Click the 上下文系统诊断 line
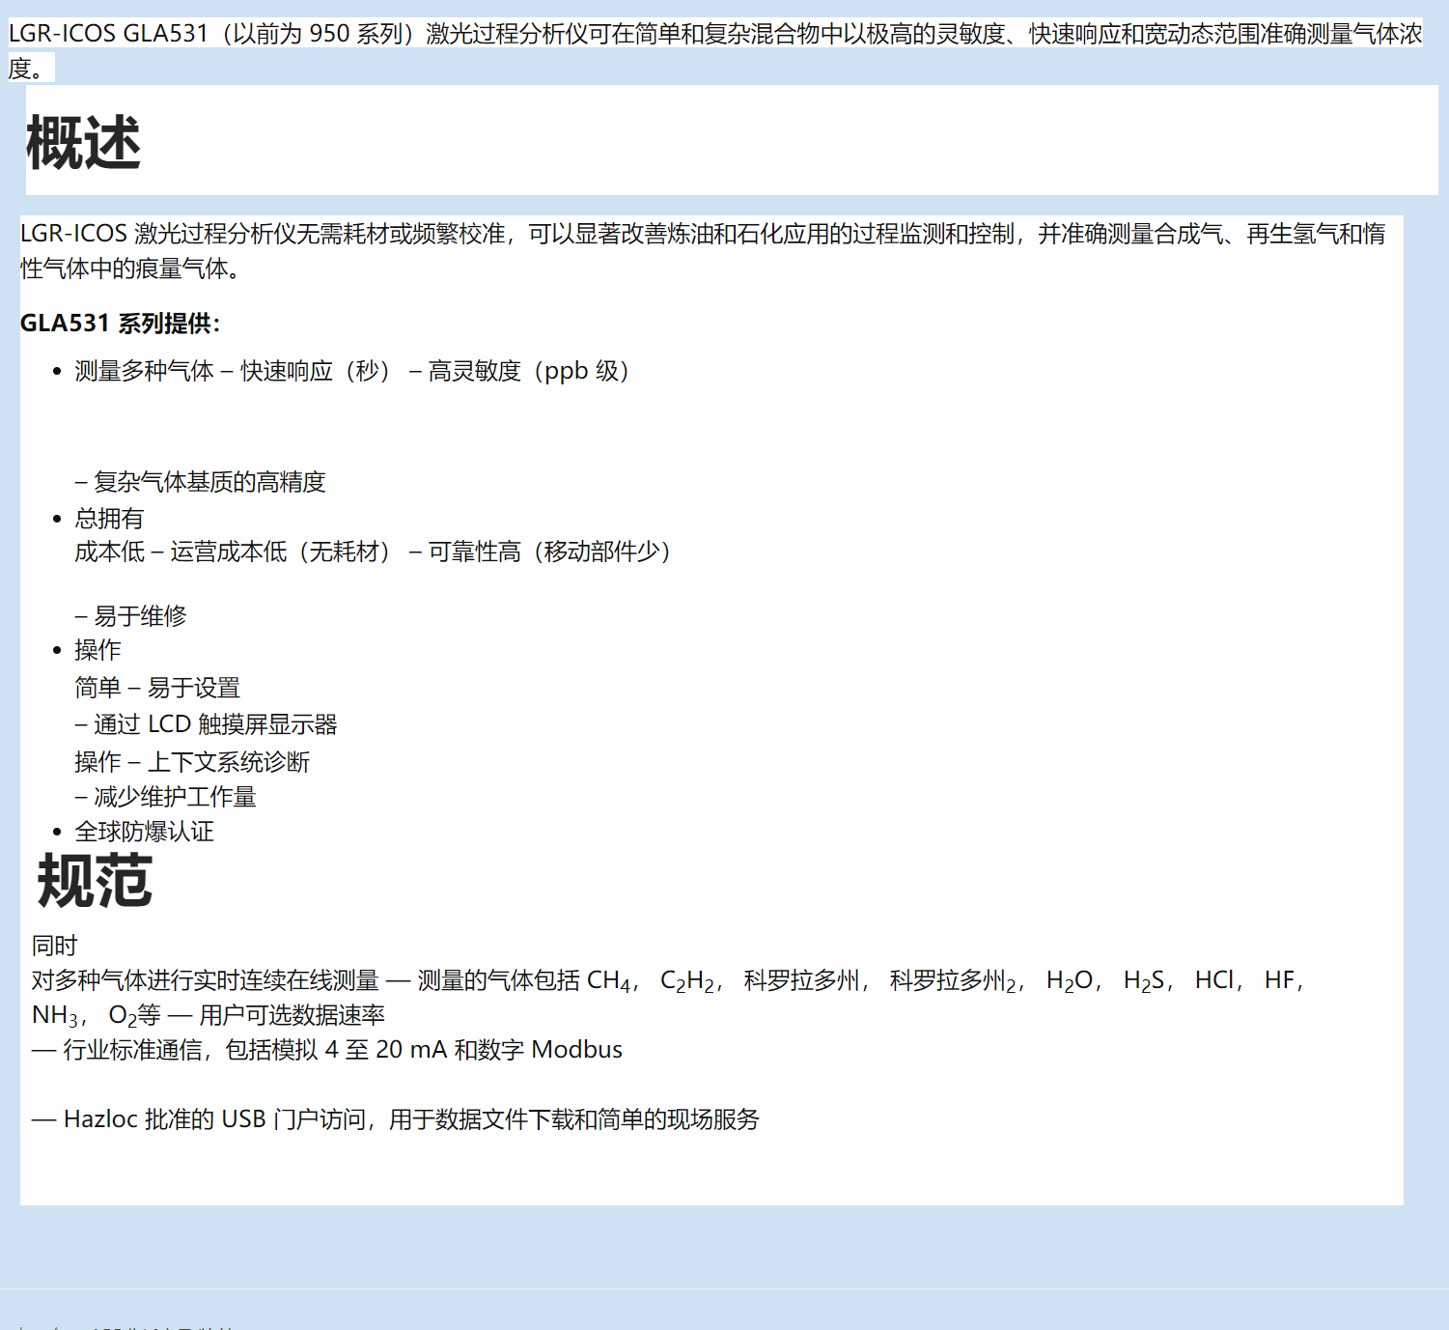The height and width of the screenshot is (1330, 1449). 228,762
